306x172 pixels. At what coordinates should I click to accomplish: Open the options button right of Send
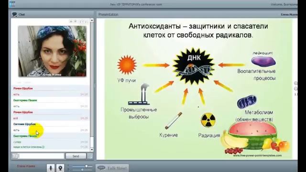pos(90,156)
